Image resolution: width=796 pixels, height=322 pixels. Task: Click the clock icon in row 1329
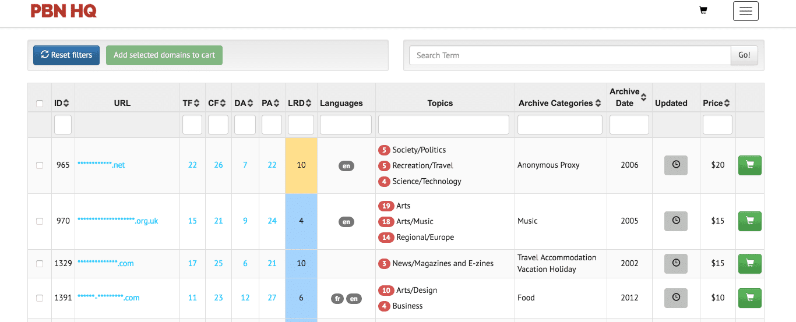point(676,263)
